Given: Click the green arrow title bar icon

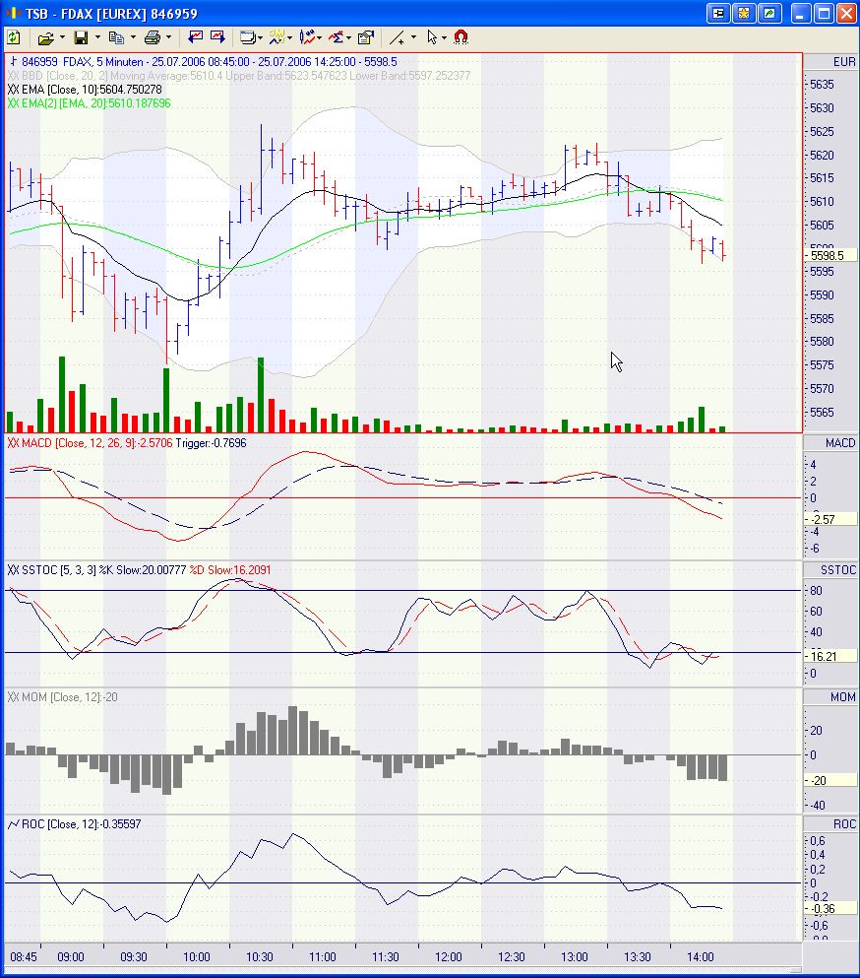Looking at the screenshot, I should (769, 12).
